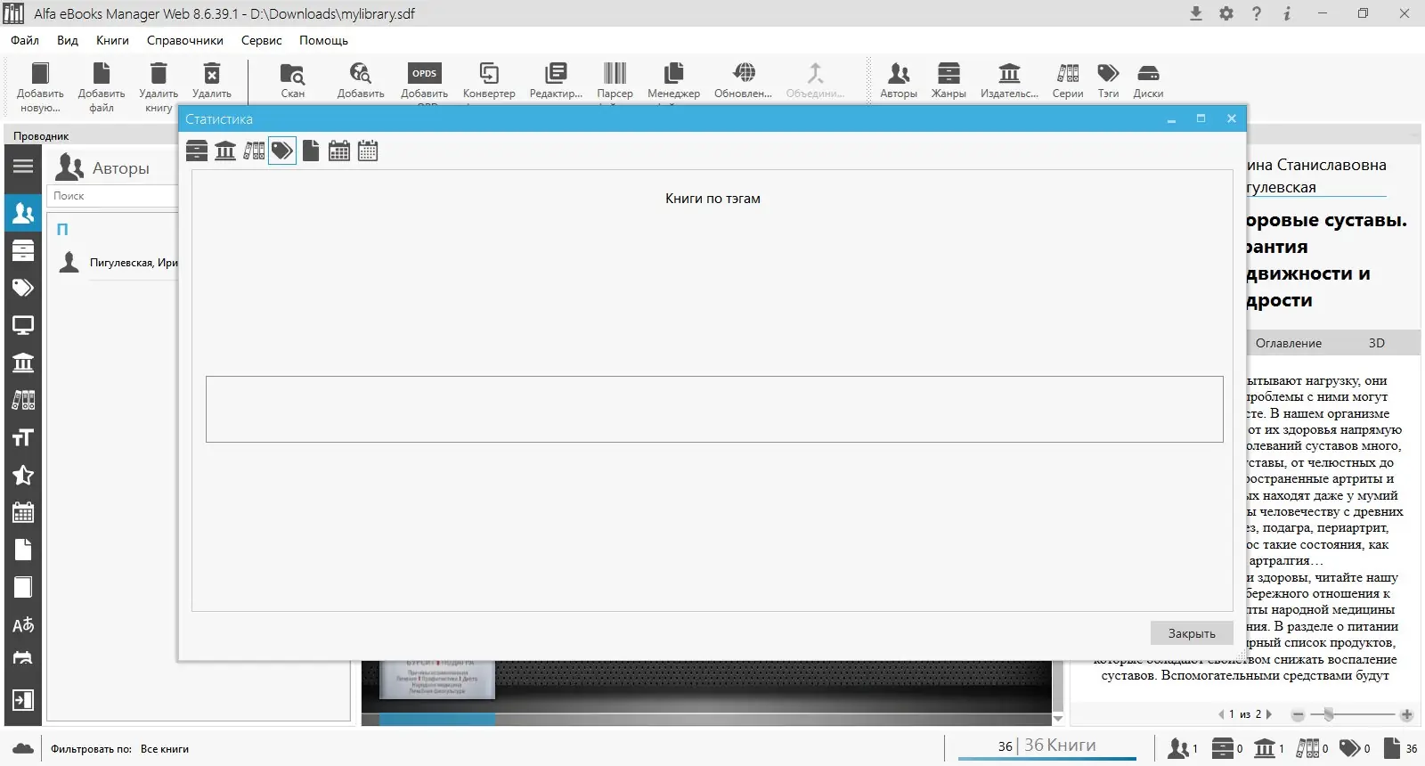Viewport: 1425px width, 766px height.
Task: Select the languages icon in the sidebar
Action: pyautogui.click(x=23, y=624)
